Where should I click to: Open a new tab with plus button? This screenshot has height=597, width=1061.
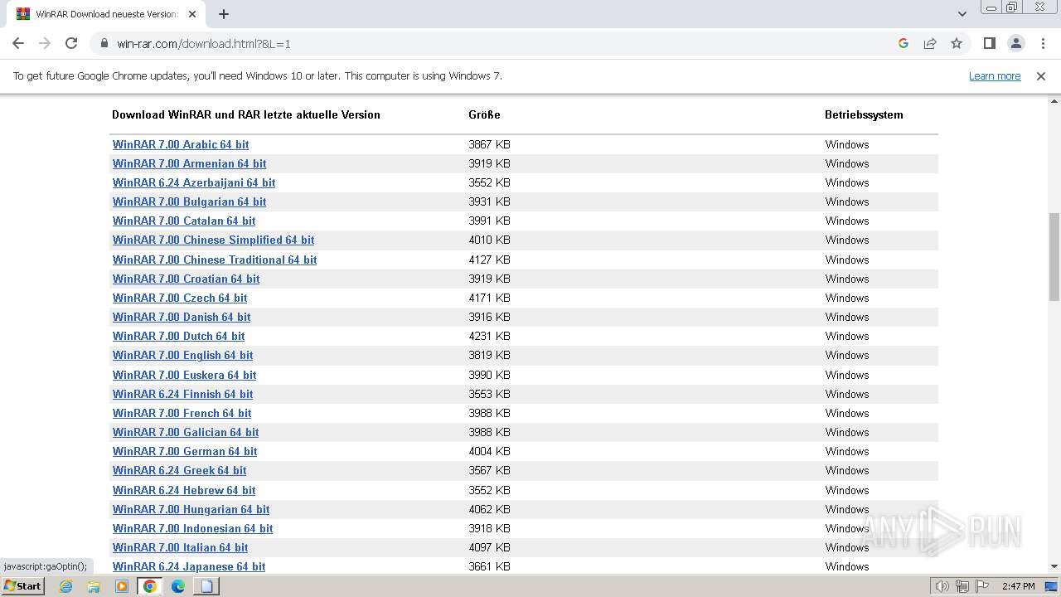tap(224, 14)
